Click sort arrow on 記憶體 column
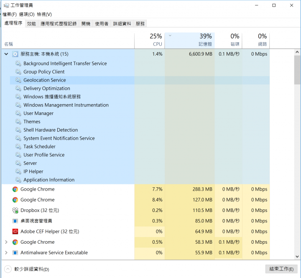The height and width of the screenshot is (278, 301). 170,36
